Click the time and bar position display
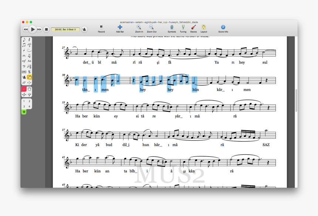The image size is (318, 216). click(65, 30)
